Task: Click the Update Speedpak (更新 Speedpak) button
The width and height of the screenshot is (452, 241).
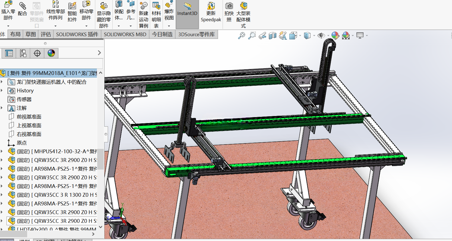Action: coord(211,12)
